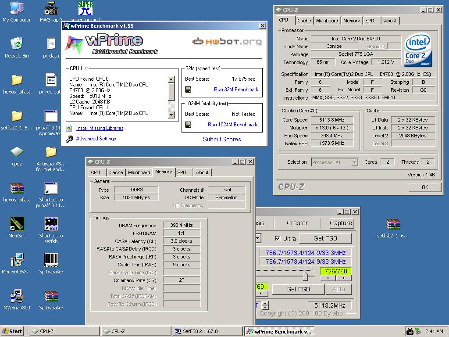
Task: Click the hwbot.org logo in wPrime
Action: coord(227,42)
